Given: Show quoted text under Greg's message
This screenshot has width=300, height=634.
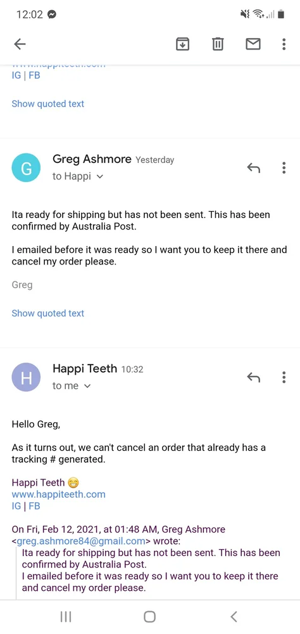Looking at the screenshot, I should [x=47, y=313].
